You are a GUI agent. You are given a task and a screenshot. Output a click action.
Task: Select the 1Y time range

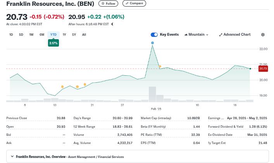[64, 35]
